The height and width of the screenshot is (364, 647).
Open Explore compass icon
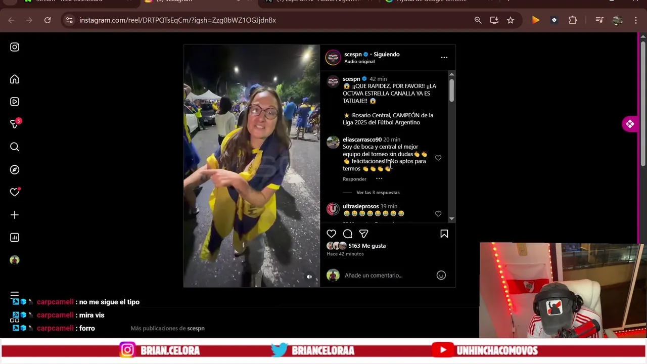(x=15, y=170)
